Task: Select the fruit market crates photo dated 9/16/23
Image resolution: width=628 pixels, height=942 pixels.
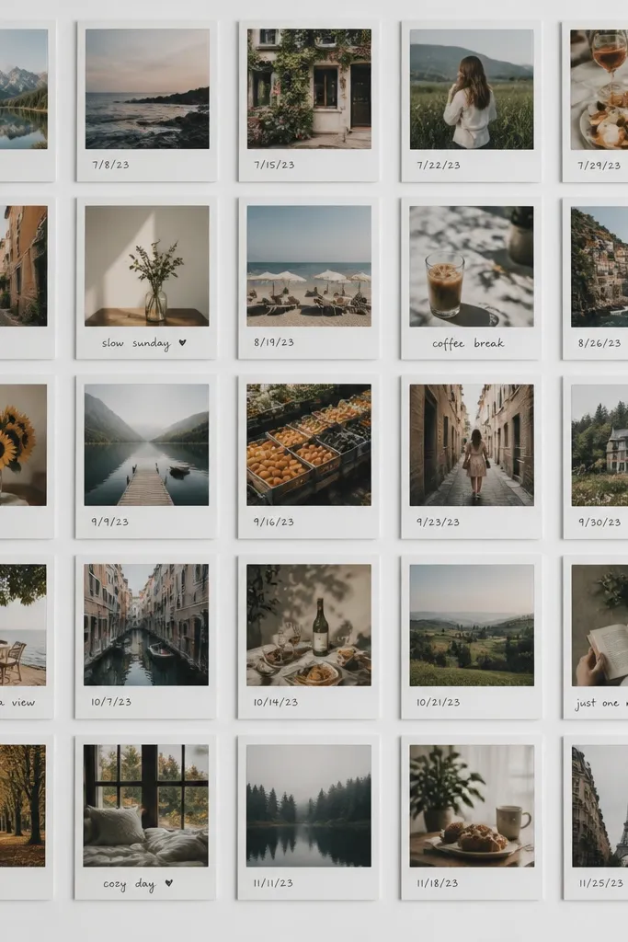Action: (309, 444)
